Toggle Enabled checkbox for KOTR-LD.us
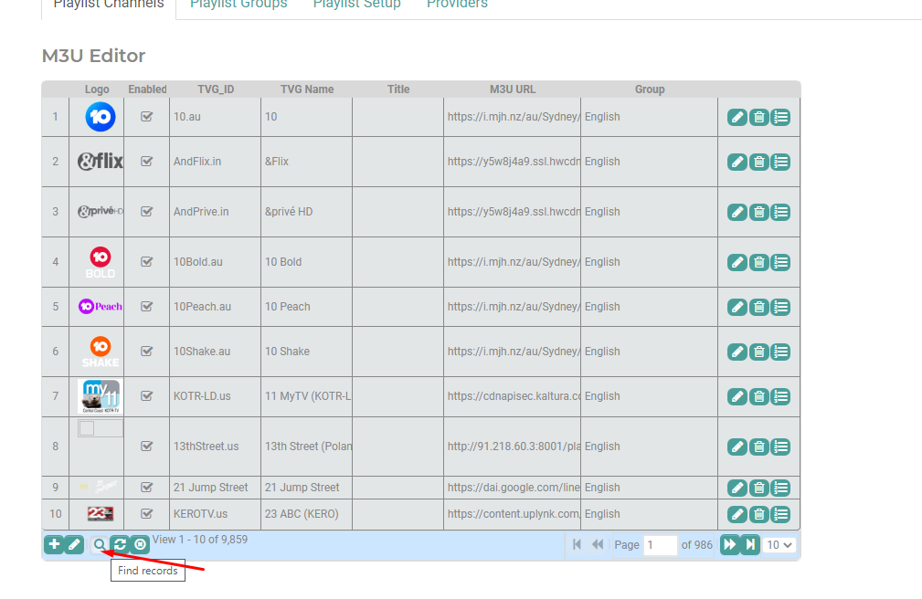 (x=147, y=396)
